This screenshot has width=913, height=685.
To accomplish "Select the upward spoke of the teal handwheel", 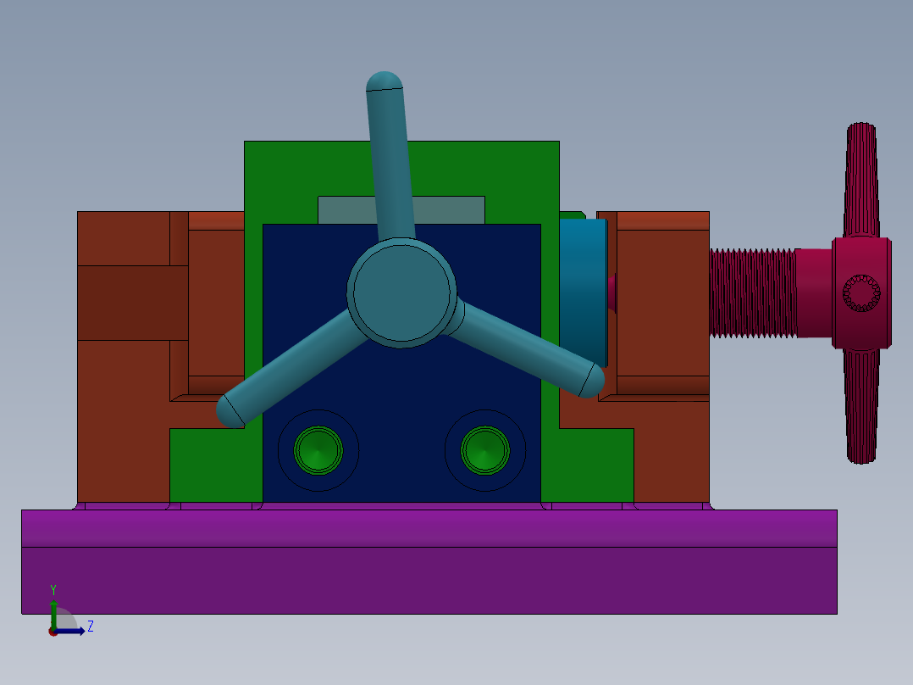I will point(385,153).
